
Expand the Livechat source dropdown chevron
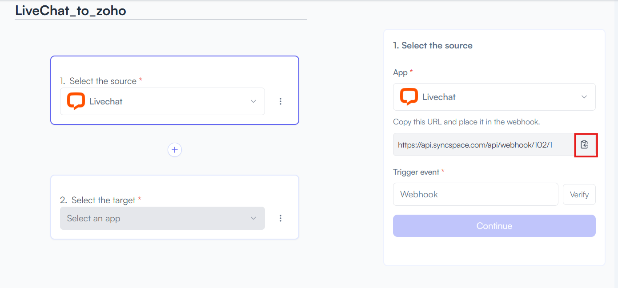point(253,101)
